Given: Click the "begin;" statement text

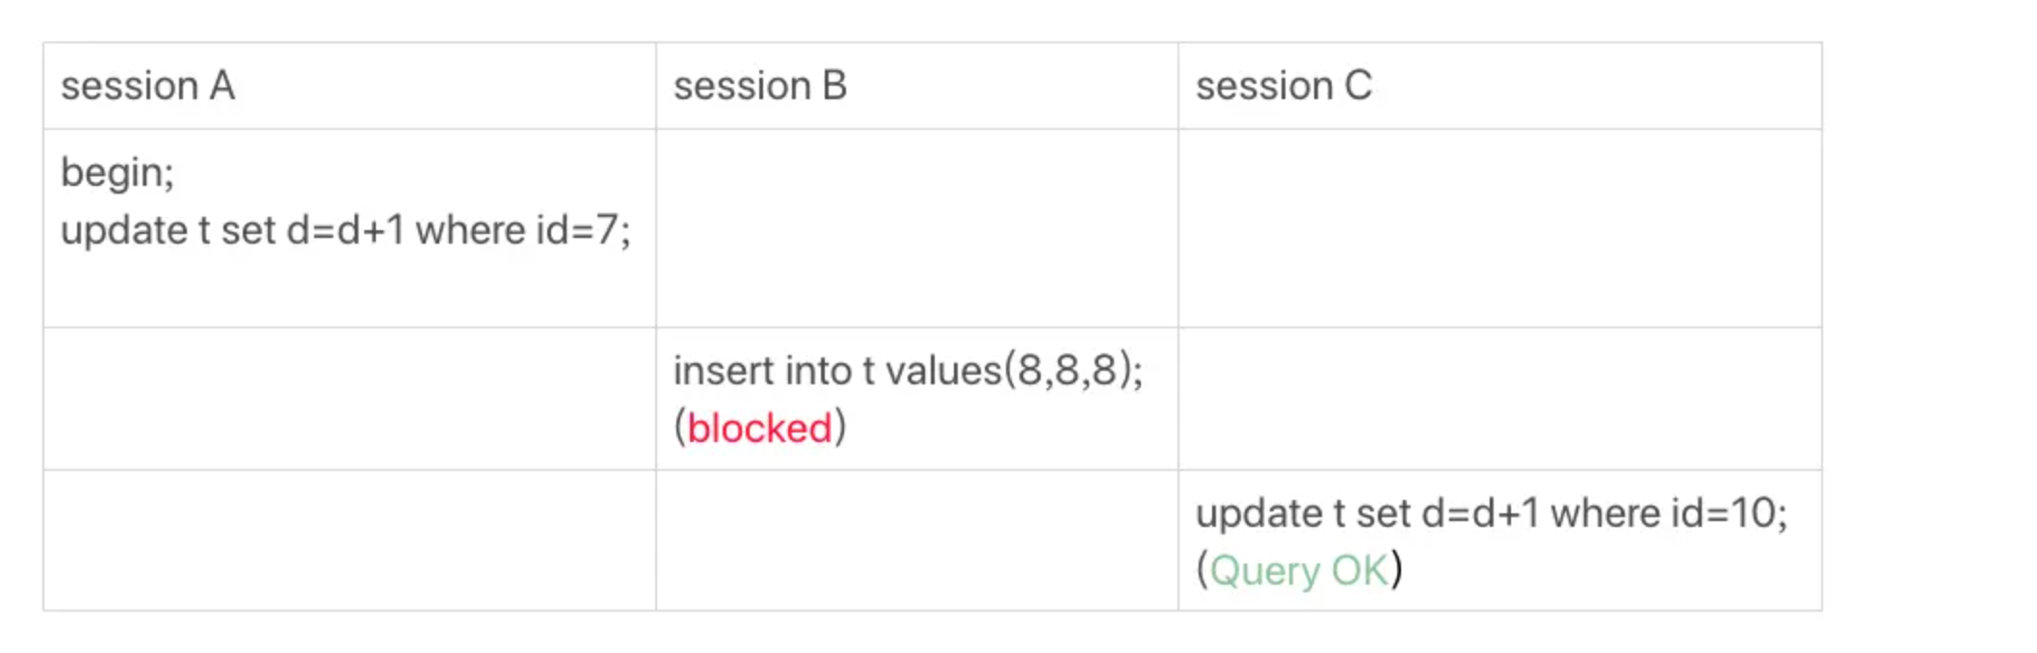Looking at the screenshot, I should tap(117, 173).
